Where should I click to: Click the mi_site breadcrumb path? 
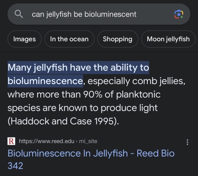click(88, 141)
